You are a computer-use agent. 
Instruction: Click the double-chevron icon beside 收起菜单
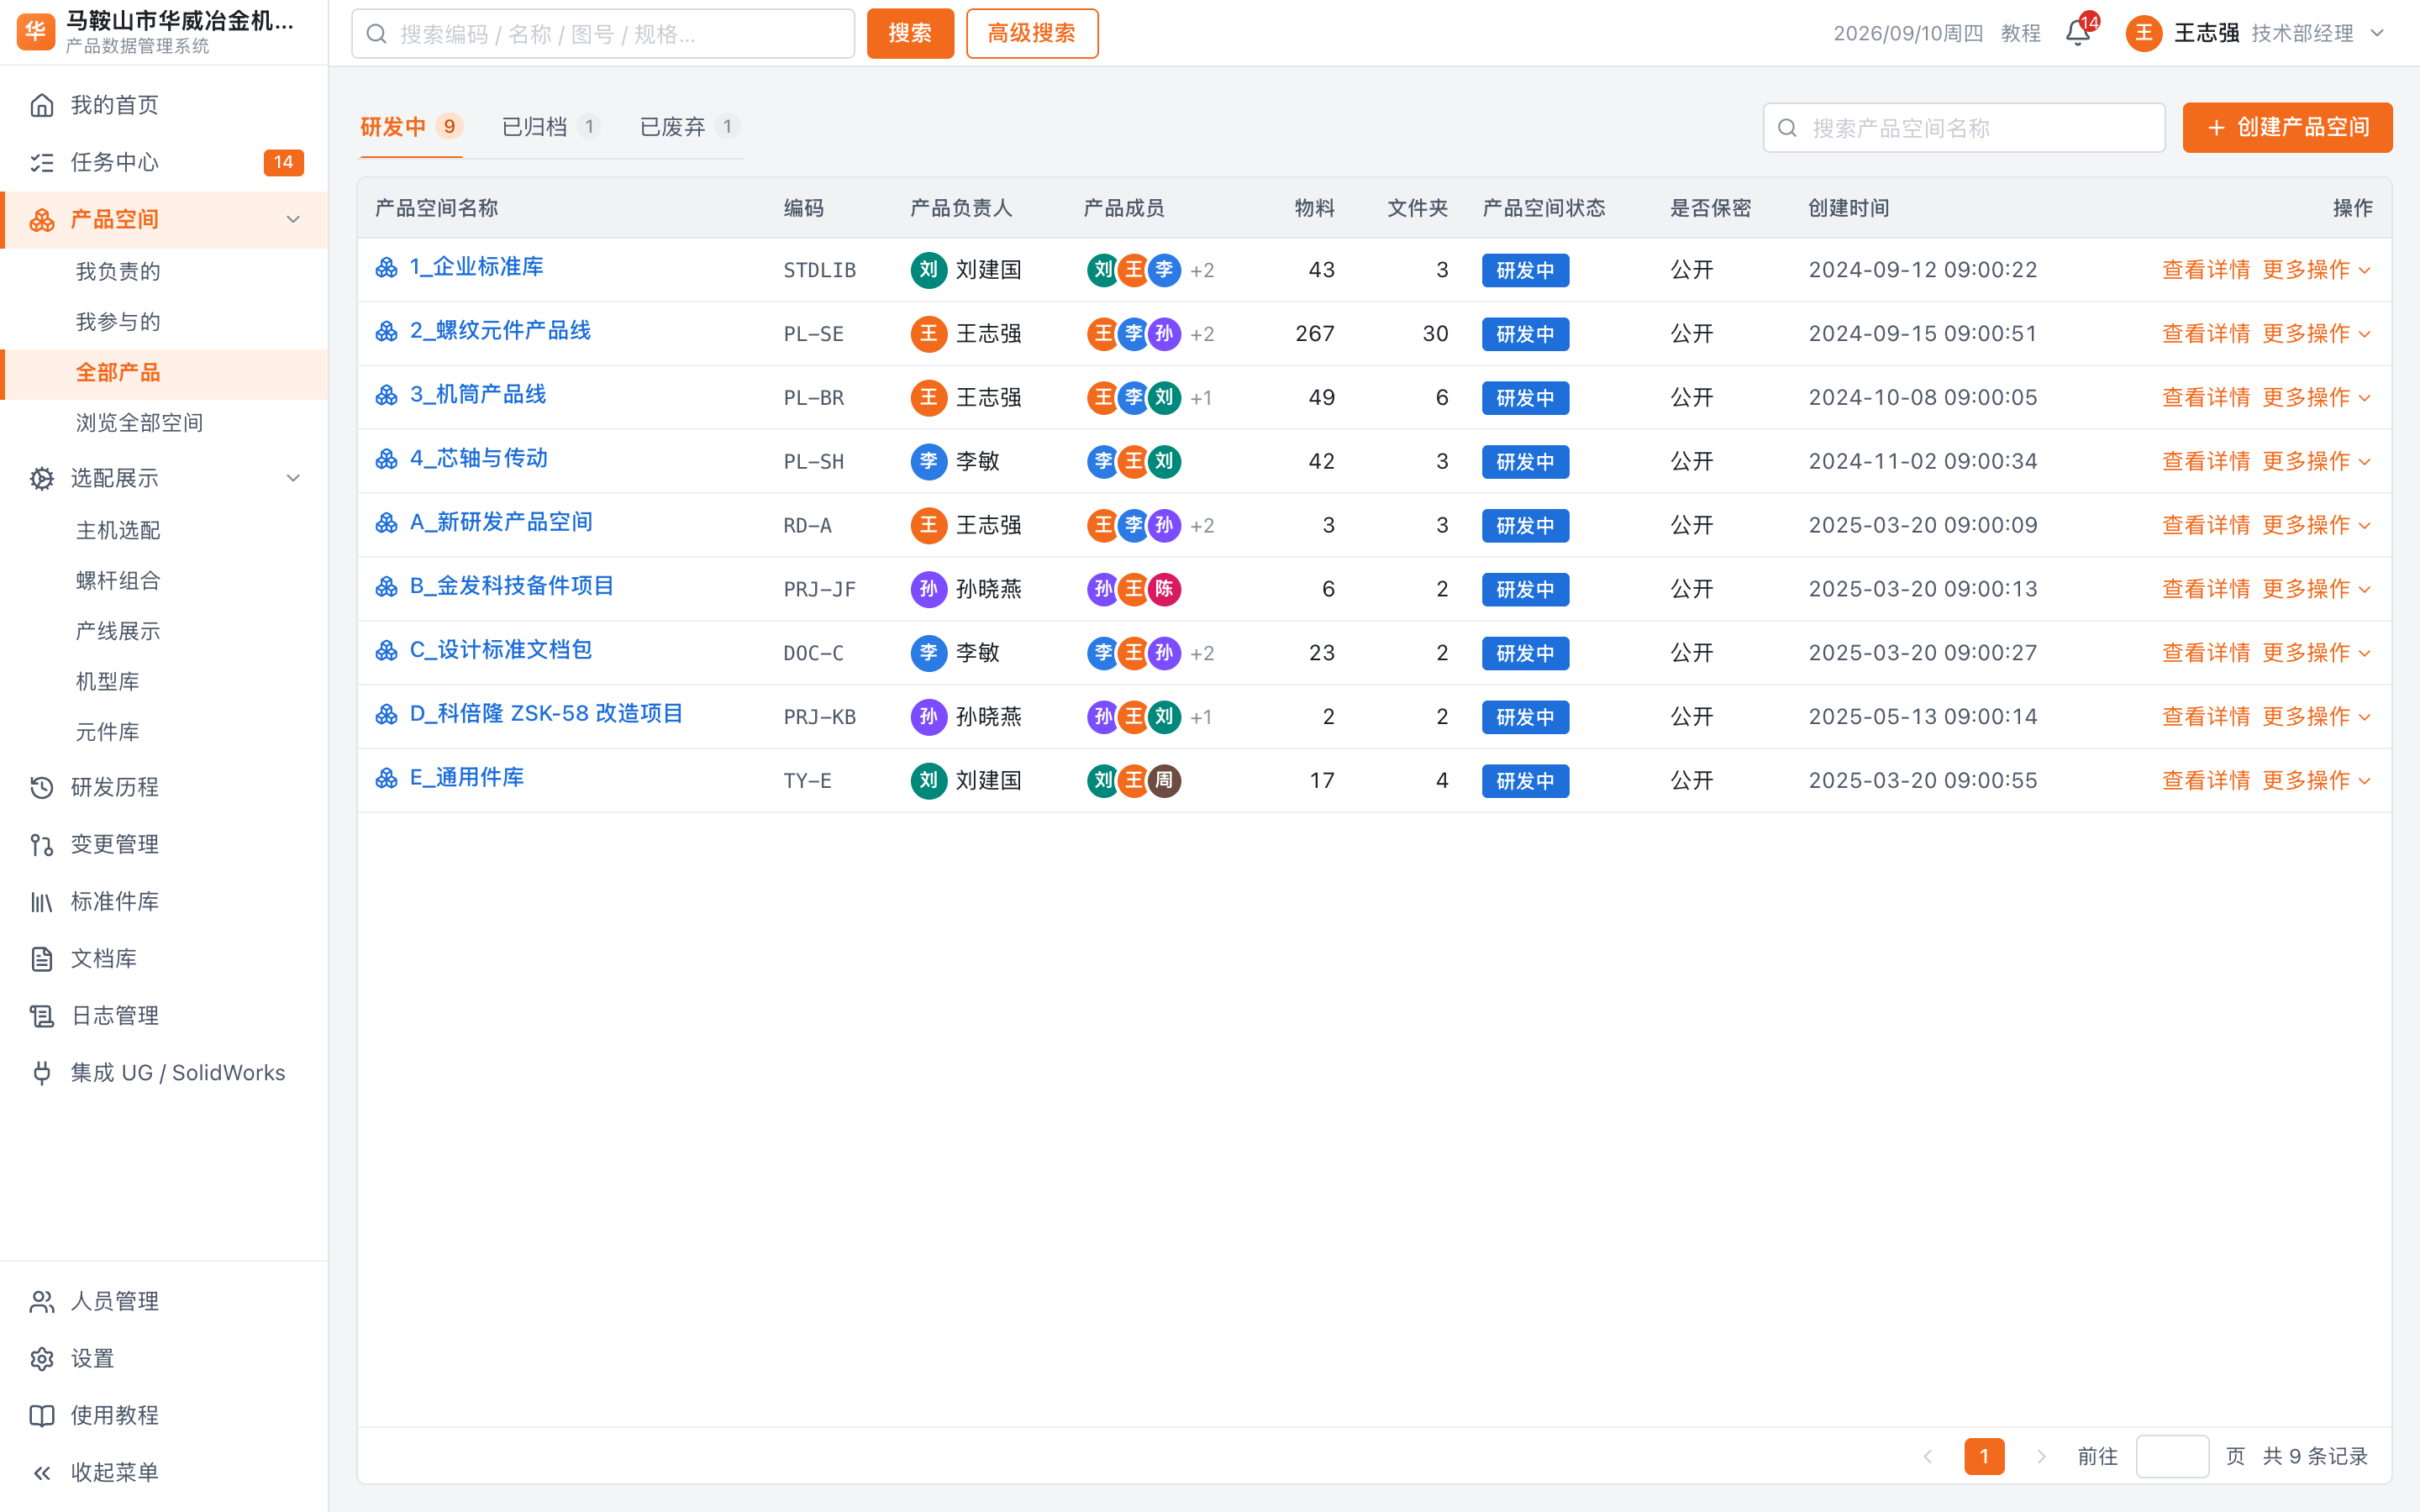[42, 1472]
